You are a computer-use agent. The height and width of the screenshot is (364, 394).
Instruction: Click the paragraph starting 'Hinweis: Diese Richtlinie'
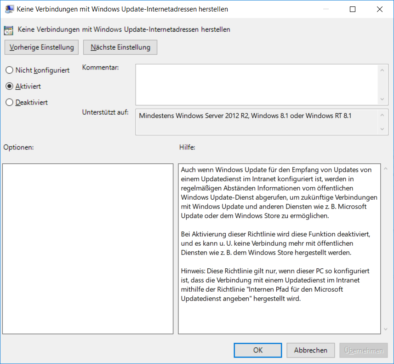click(275, 285)
